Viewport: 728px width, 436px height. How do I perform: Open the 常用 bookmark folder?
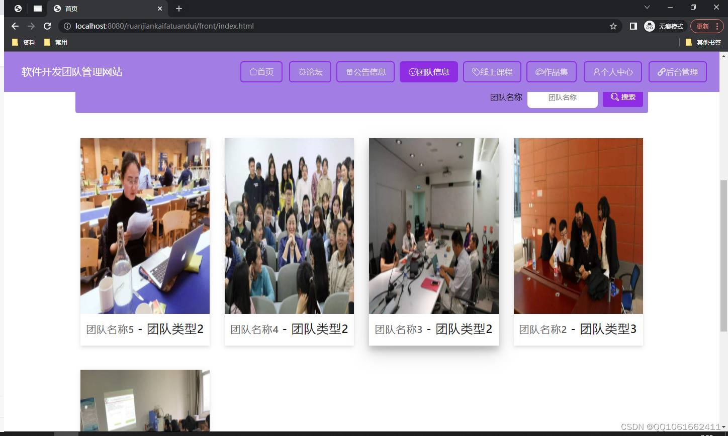[x=55, y=43]
